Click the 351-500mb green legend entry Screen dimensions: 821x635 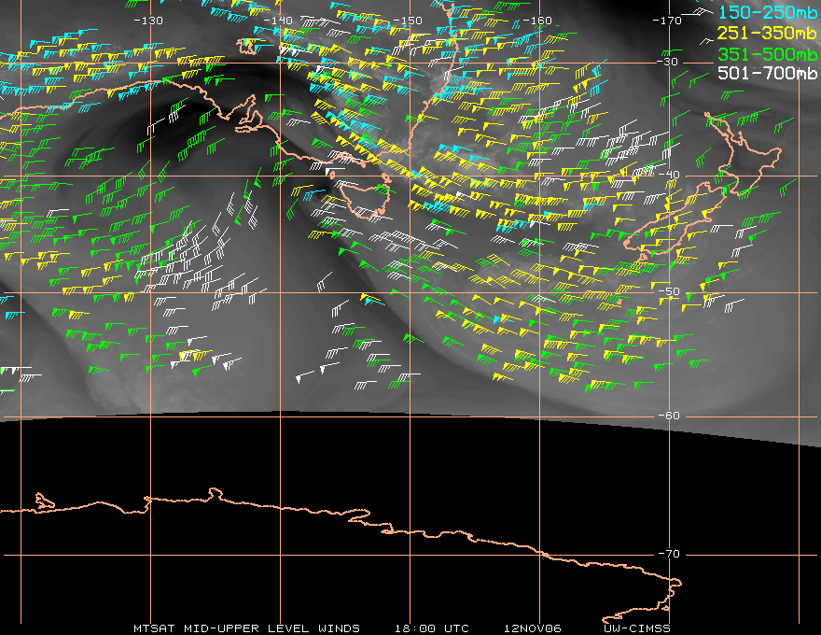point(767,54)
